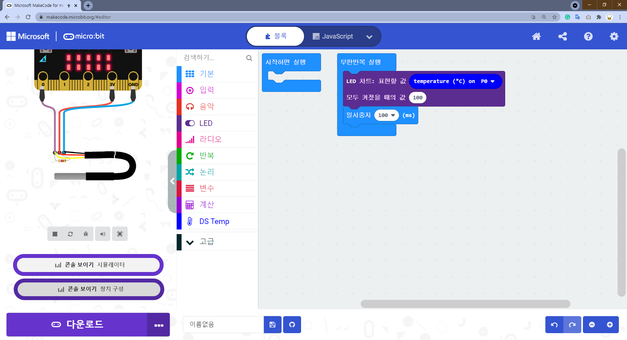The height and width of the screenshot is (340, 627).
Task: Select the 블록 editor tab
Action: (x=275, y=36)
